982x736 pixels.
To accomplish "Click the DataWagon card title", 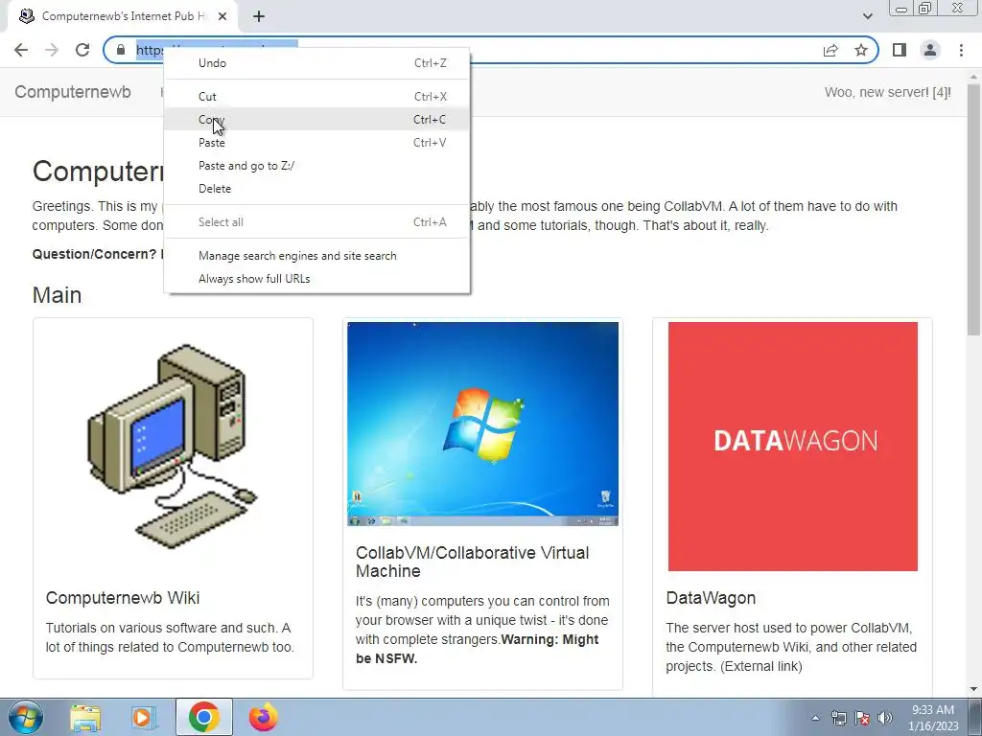I will [711, 598].
